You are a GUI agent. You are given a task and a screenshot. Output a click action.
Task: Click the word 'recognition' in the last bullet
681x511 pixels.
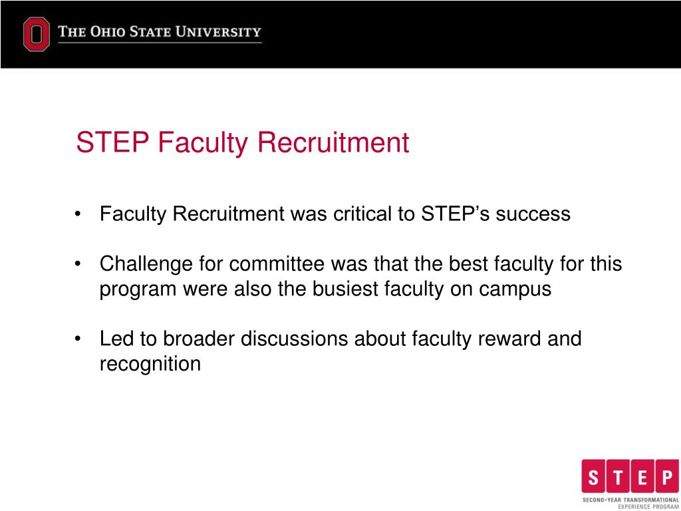click(150, 364)
